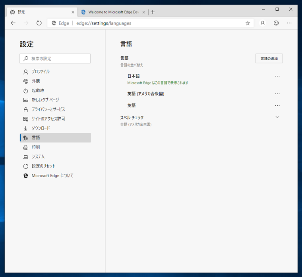302x277 pixels.
Task: Reload the page with the refresh icon
Action: click(x=39, y=23)
